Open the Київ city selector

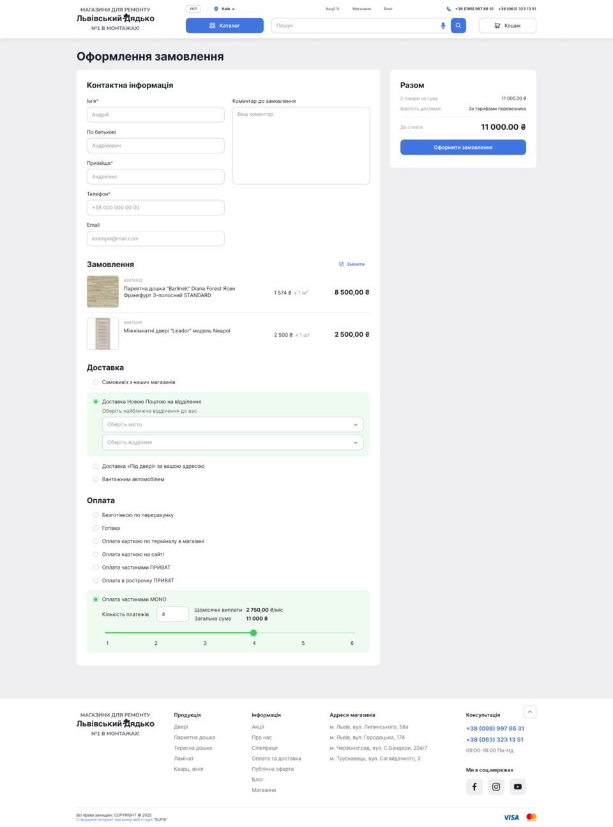point(224,9)
